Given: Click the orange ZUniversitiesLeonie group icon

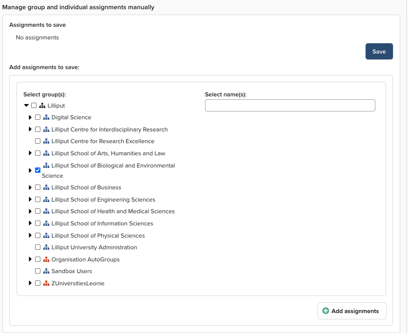Looking at the screenshot, I should point(46,283).
